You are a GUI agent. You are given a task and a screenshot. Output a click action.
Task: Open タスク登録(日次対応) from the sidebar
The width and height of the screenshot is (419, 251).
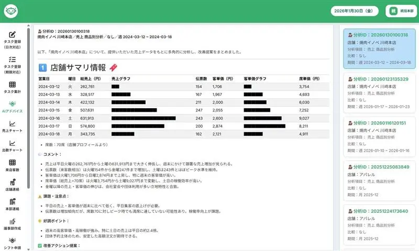[x=12, y=40]
